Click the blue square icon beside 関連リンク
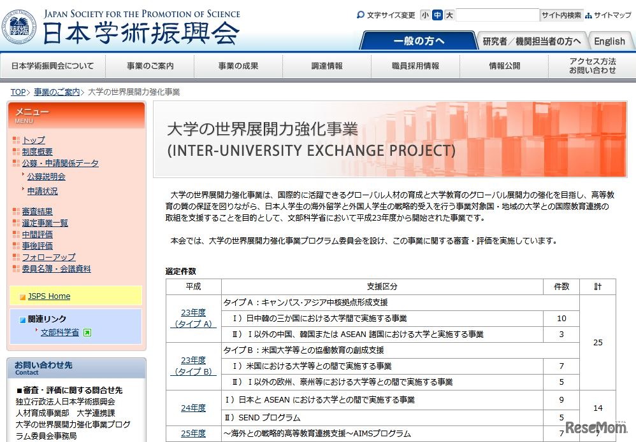 pyautogui.click(x=21, y=321)
